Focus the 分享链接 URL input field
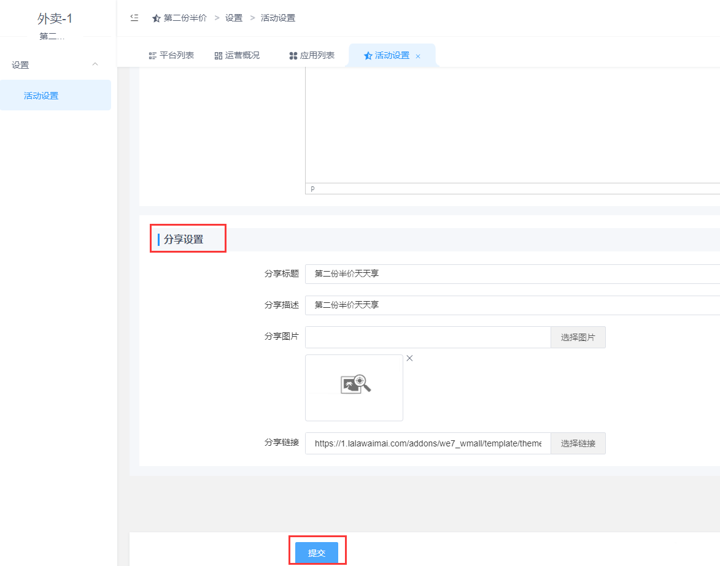 coord(428,443)
